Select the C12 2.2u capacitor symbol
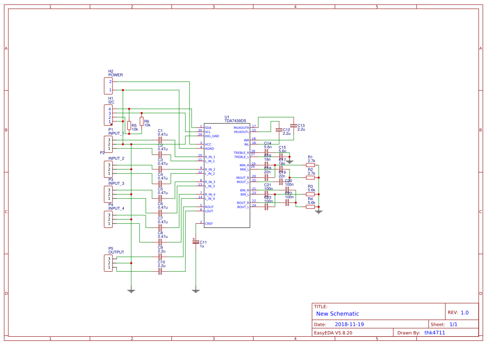This screenshot has width=487, height=345. tap(279, 130)
